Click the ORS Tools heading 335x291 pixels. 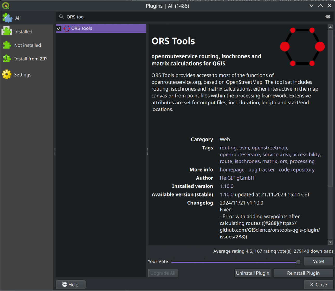[173, 41]
